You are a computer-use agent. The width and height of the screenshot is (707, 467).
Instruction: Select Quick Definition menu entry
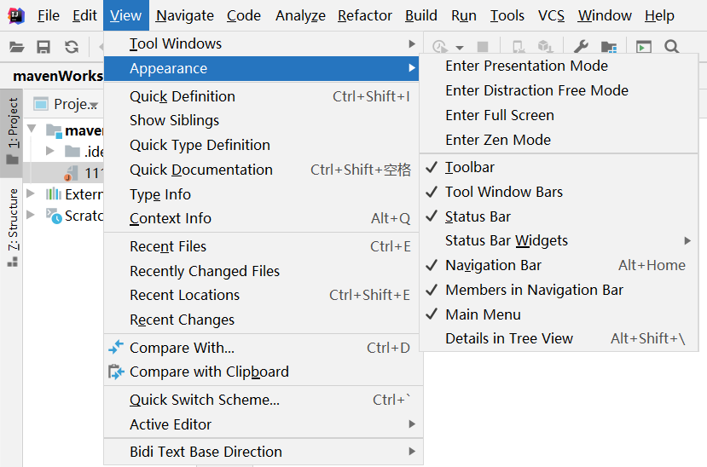pyautogui.click(x=183, y=96)
